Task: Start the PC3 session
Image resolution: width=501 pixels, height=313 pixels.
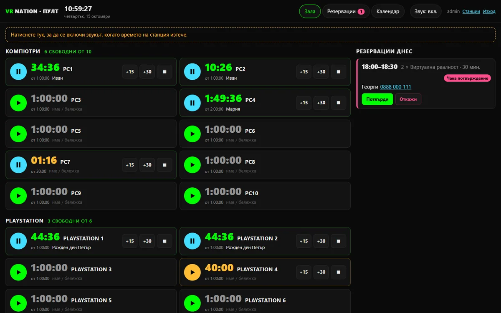Action: tap(18, 103)
